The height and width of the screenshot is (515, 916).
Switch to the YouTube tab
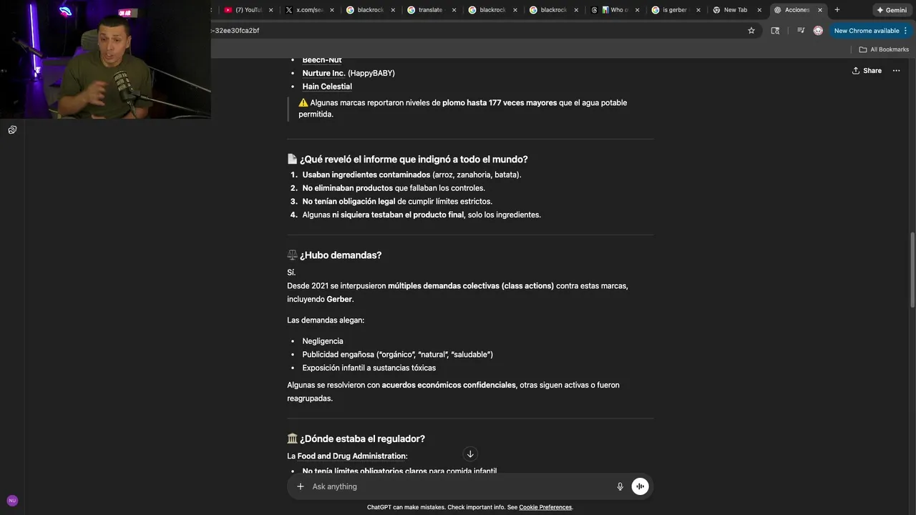pyautogui.click(x=248, y=10)
